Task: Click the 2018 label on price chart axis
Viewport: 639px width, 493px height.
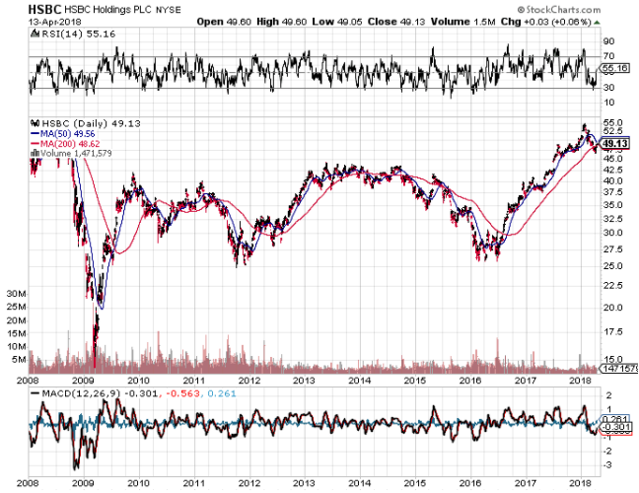Action: [x=580, y=381]
